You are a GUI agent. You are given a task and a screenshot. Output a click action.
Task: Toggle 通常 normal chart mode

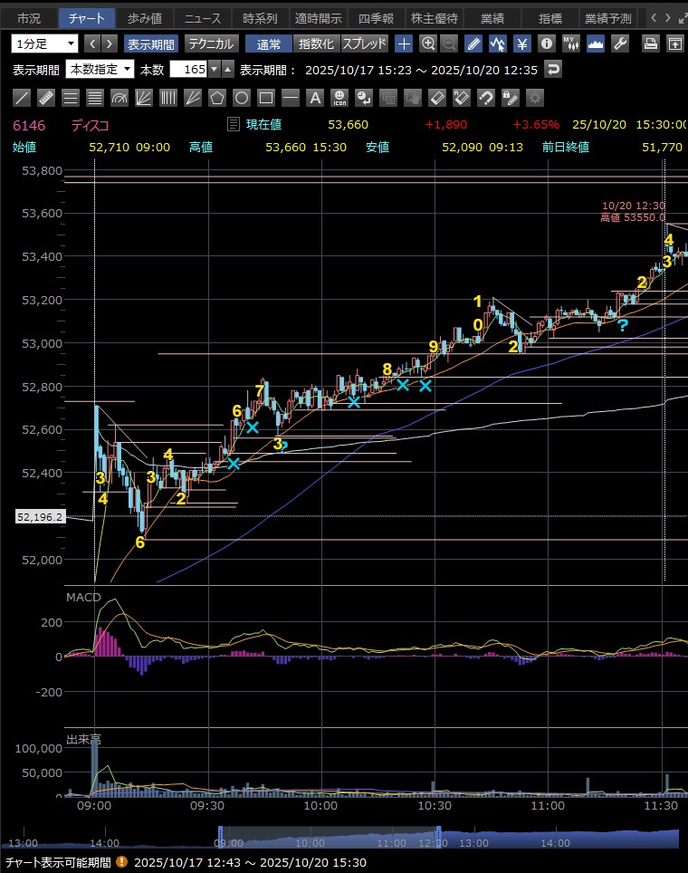click(x=268, y=43)
